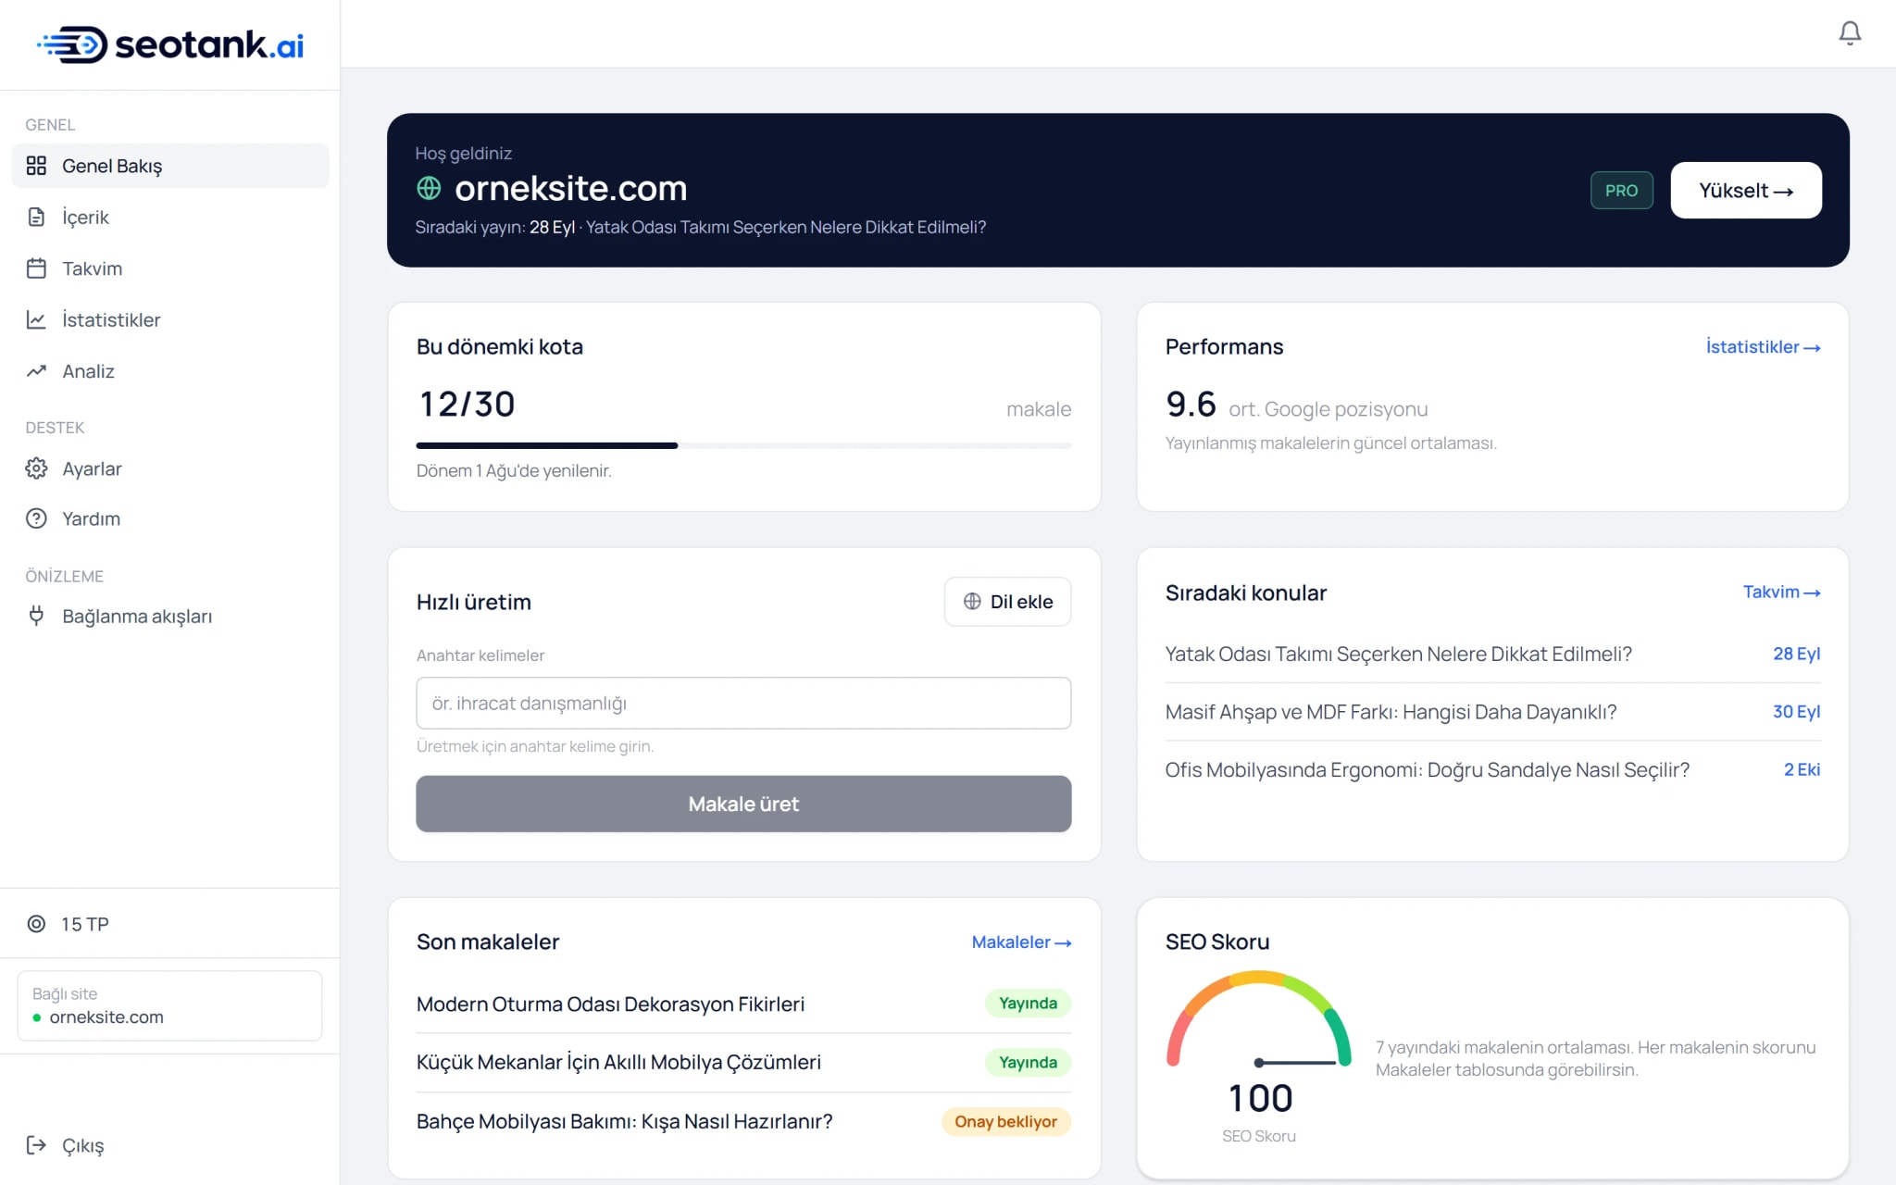Click the PRO plan badge

[1621, 190]
